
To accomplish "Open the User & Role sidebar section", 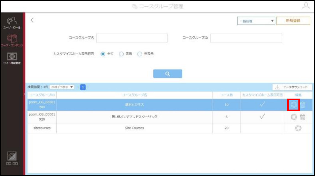I will (12, 23).
